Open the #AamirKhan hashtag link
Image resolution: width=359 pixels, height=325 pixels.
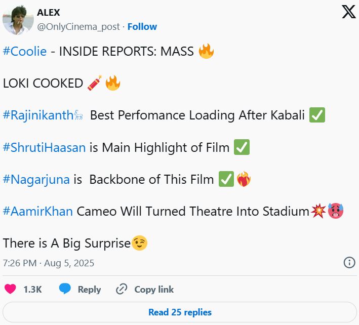click(38, 211)
